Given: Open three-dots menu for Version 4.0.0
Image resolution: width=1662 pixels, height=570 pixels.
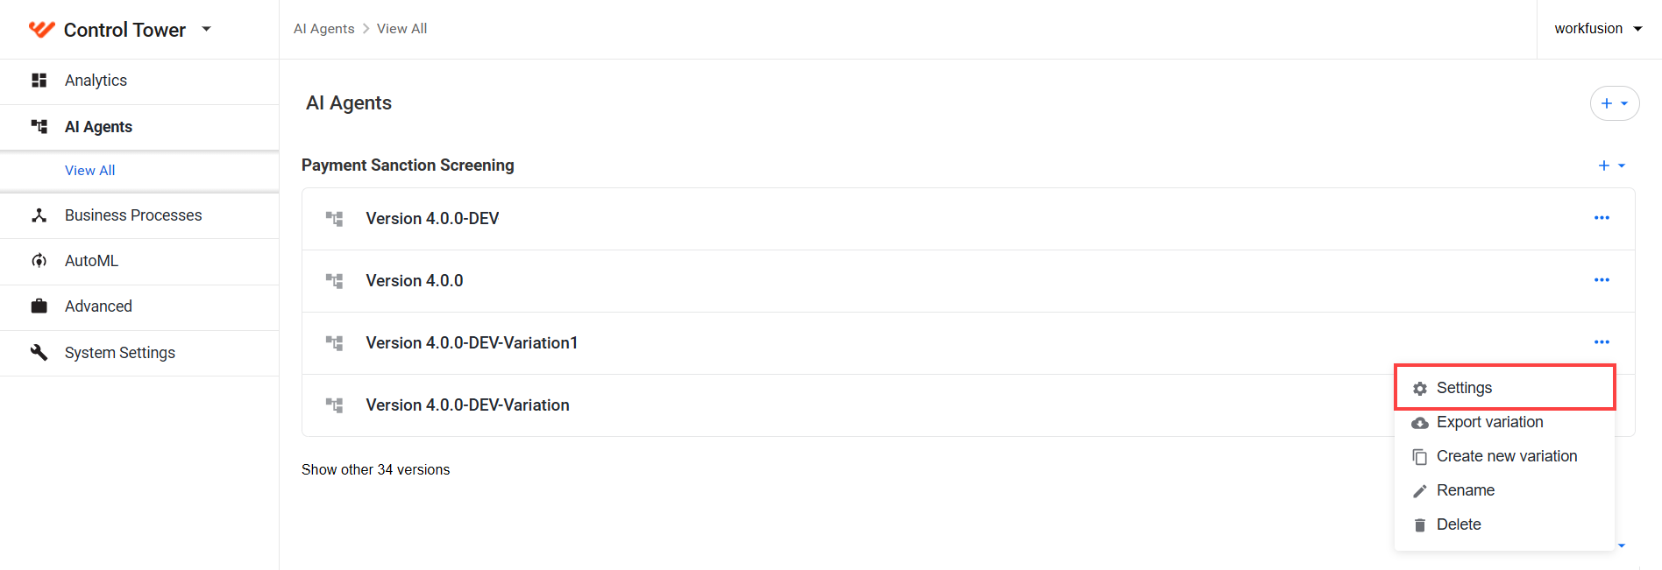Looking at the screenshot, I should pyautogui.click(x=1602, y=280).
